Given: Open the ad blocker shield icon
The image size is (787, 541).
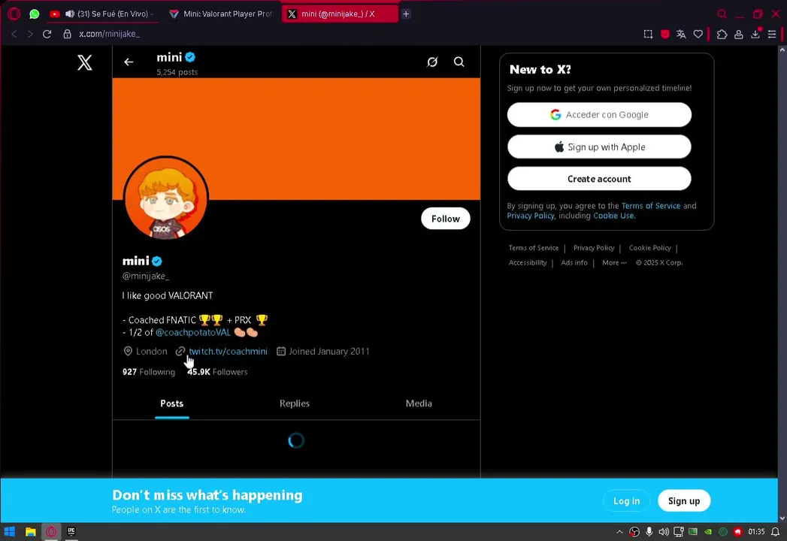Looking at the screenshot, I should tap(664, 34).
